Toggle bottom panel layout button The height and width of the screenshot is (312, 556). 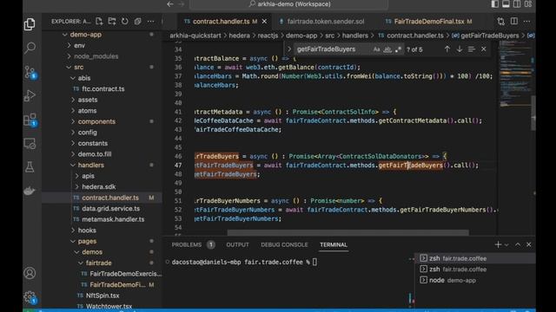[506, 4]
